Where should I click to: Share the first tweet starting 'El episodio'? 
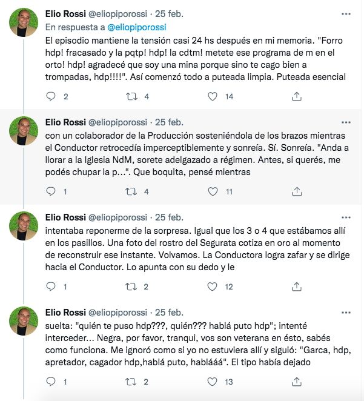pos(297,96)
